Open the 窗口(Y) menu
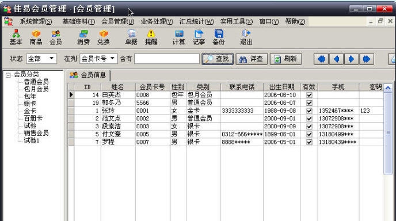The width and height of the screenshot is (396, 221). click(x=269, y=21)
